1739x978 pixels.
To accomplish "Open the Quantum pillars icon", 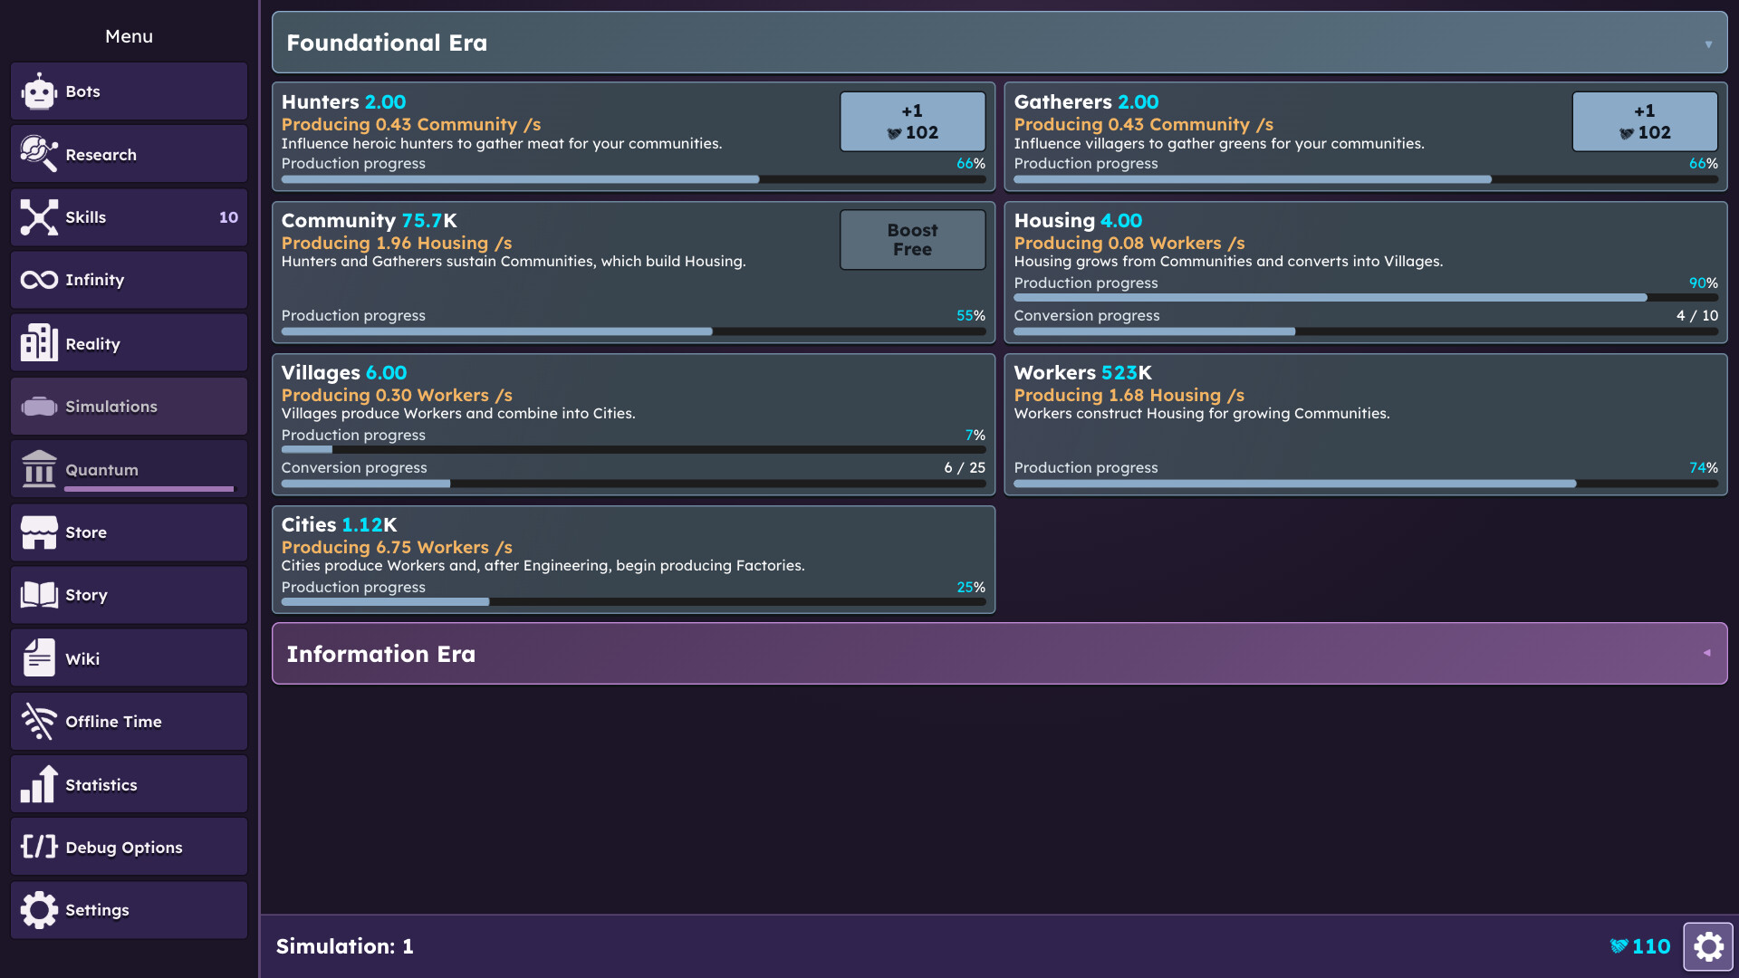I will (x=39, y=469).
